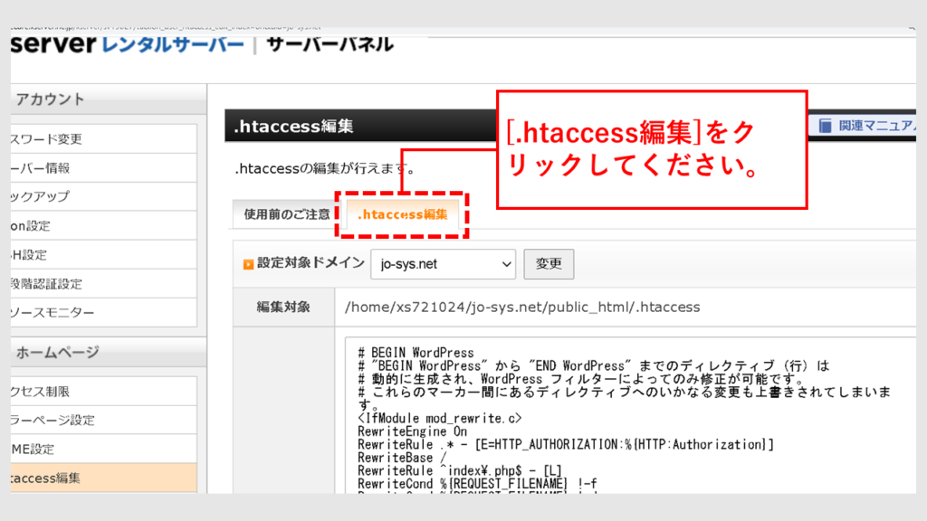Open the .htaccess編集 tab
927x521 pixels.
tap(402, 214)
